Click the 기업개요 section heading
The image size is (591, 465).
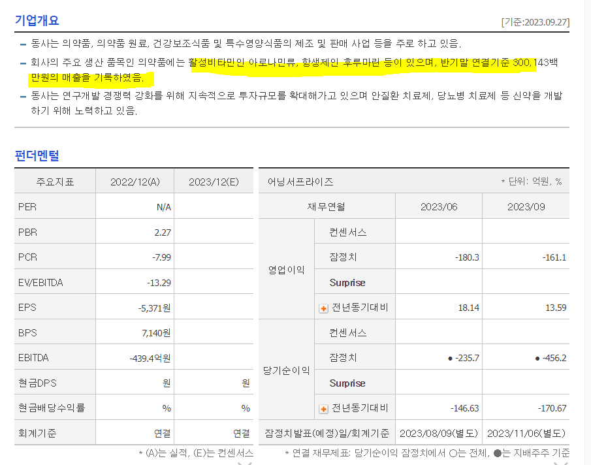coord(37,20)
